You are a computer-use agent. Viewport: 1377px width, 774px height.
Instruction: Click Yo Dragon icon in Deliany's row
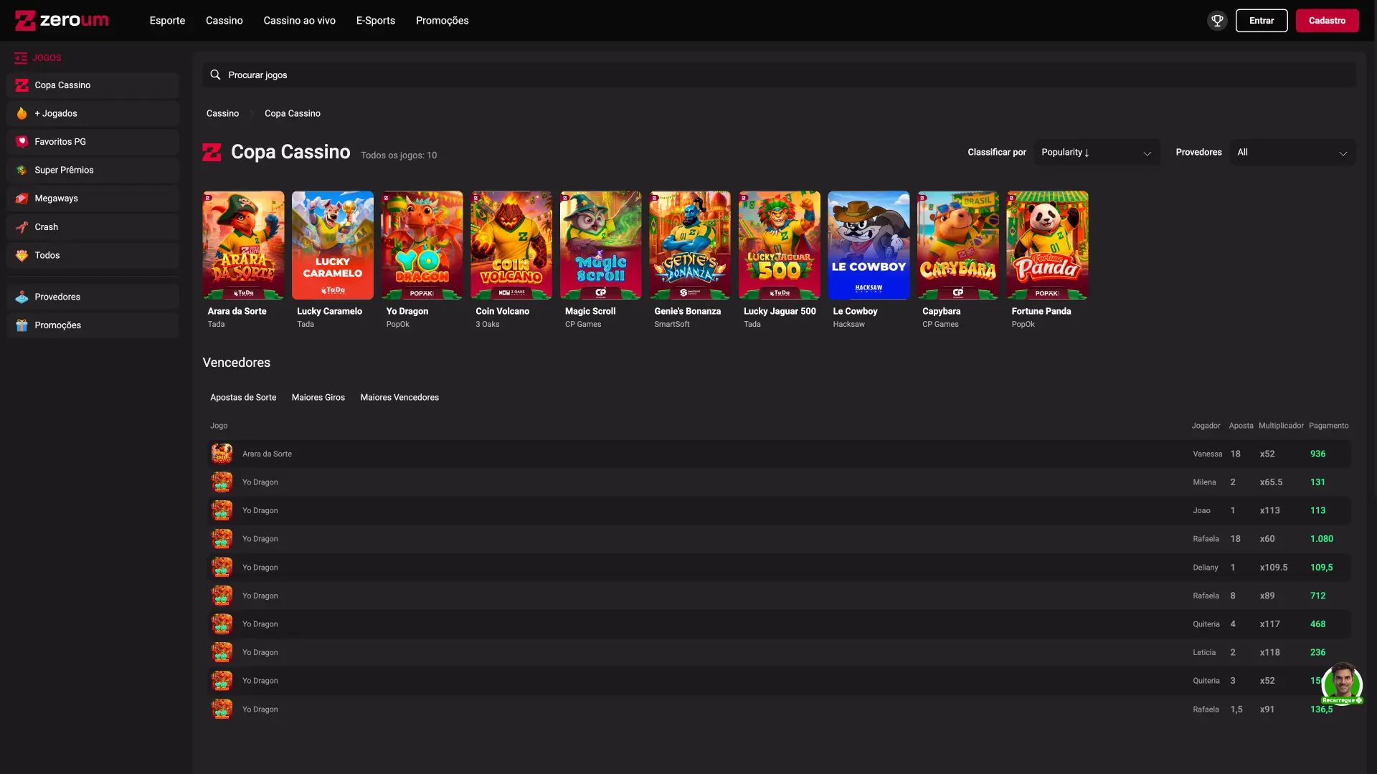(222, 568)
